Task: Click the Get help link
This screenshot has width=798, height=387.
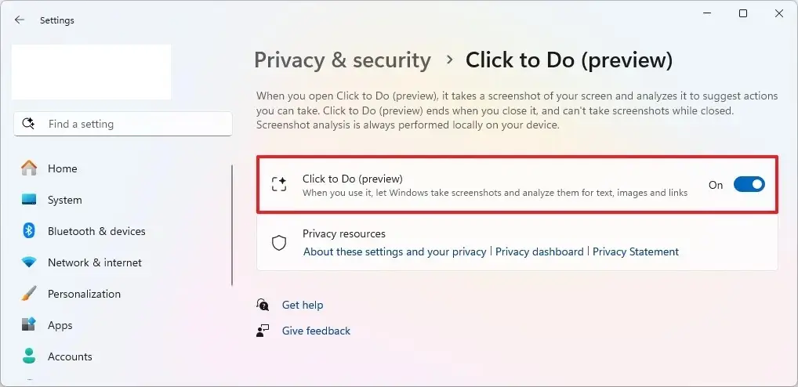Action: pos(302,305)
